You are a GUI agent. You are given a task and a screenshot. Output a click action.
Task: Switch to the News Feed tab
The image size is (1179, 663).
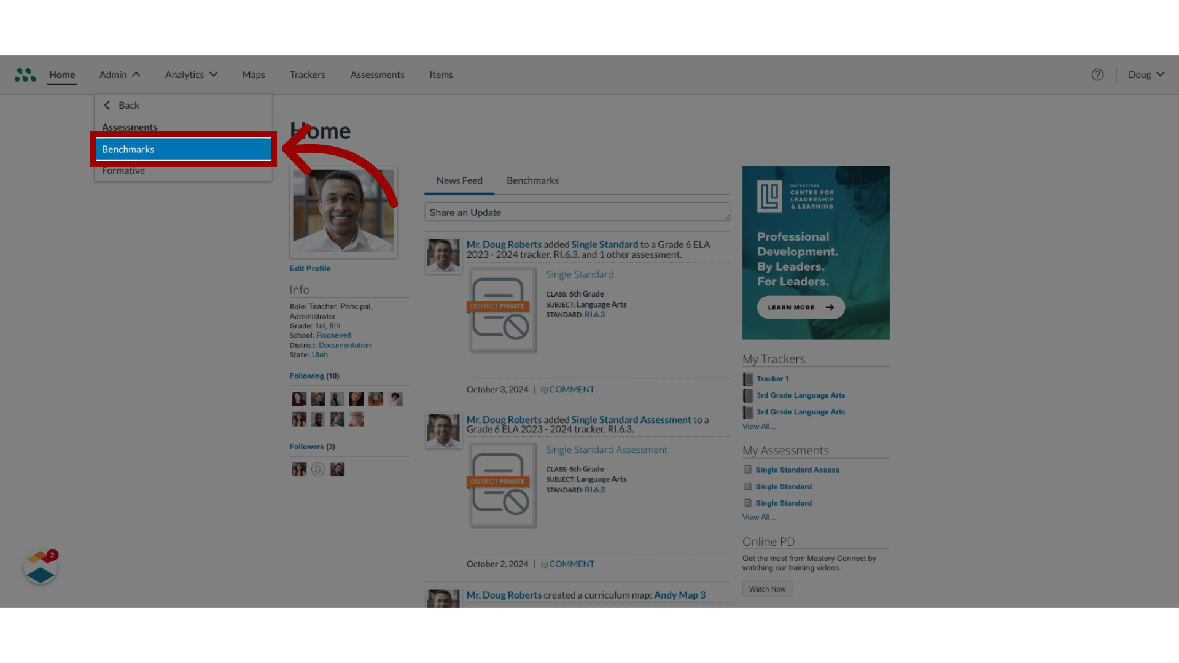pyautogui.click(x=460, y=180)
